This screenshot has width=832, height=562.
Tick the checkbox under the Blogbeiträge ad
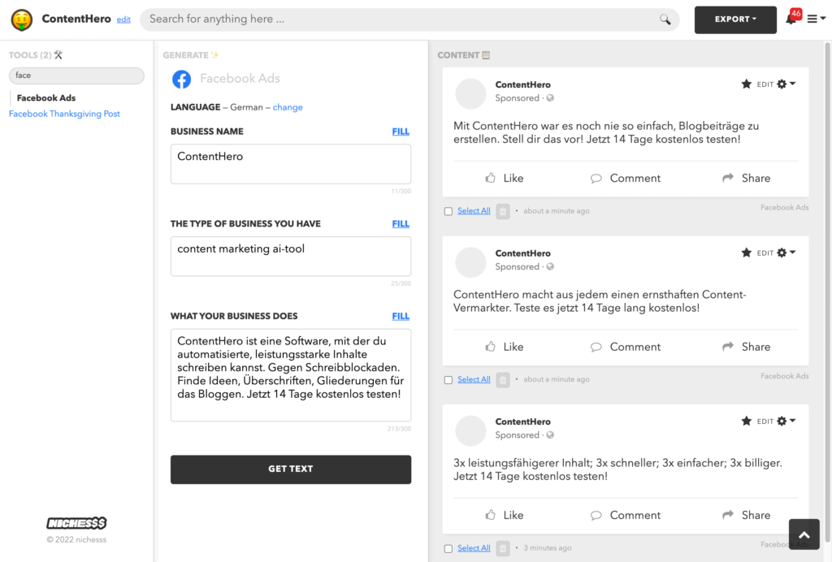[448, 211]
